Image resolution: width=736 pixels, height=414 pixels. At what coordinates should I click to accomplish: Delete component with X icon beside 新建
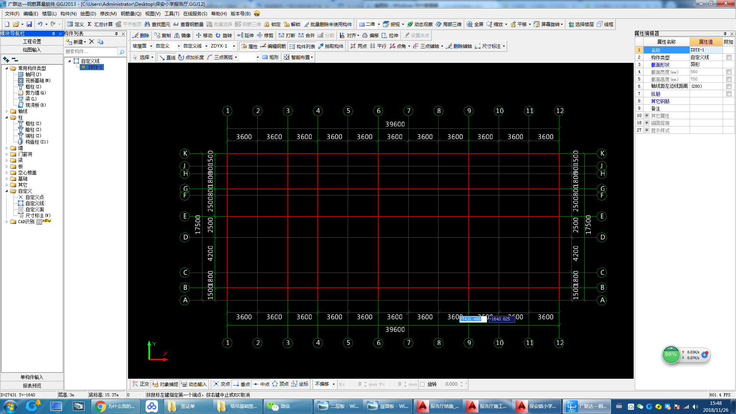(x=92, y=41)
